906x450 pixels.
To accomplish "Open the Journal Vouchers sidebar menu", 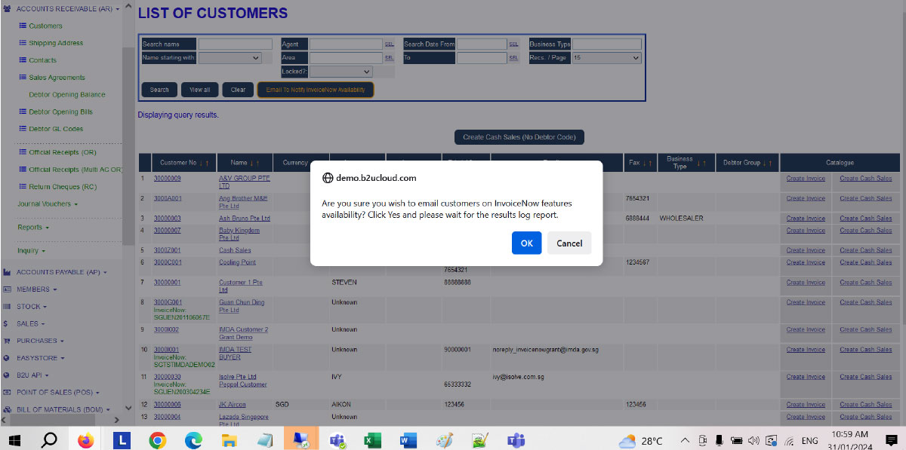I will tap(47, 204).
